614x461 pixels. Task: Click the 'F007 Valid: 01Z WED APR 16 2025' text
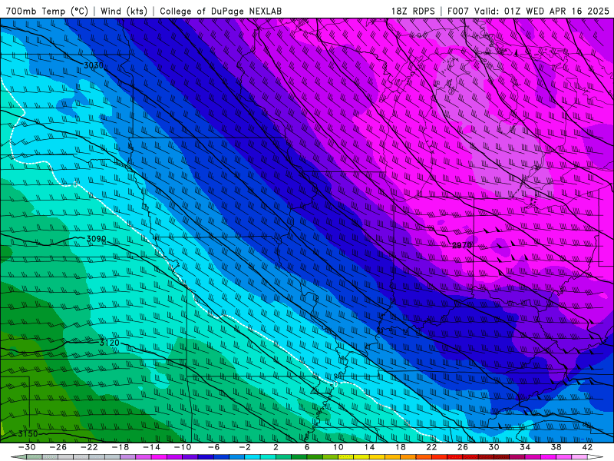pyautogui.click(x=528, y=11)
